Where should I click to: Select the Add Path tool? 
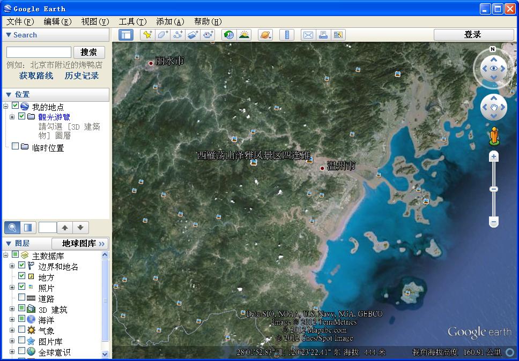179,35
